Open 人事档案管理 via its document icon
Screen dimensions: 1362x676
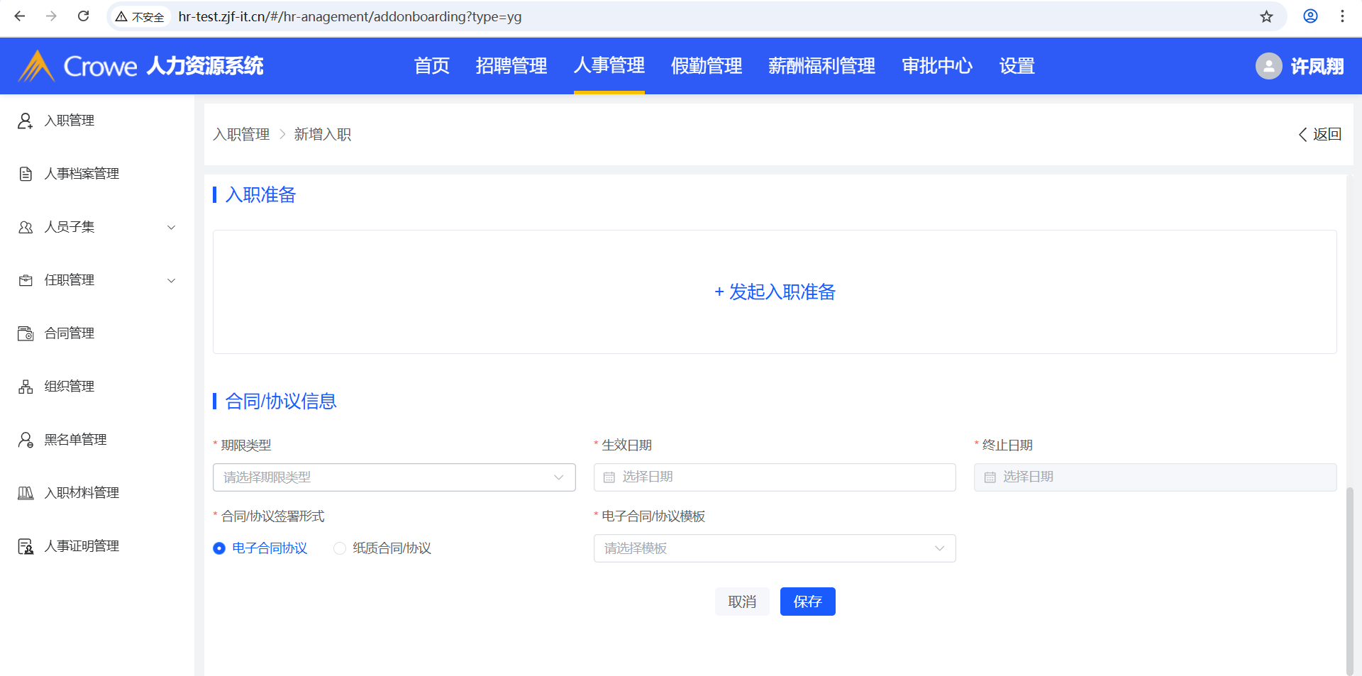26,174
